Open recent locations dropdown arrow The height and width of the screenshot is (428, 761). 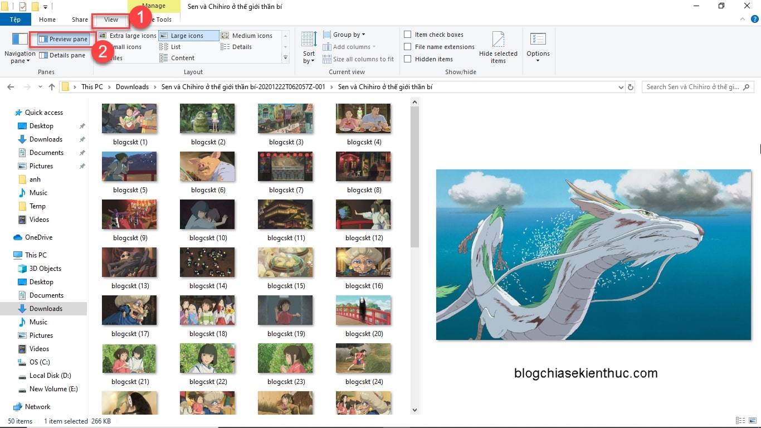40,87
